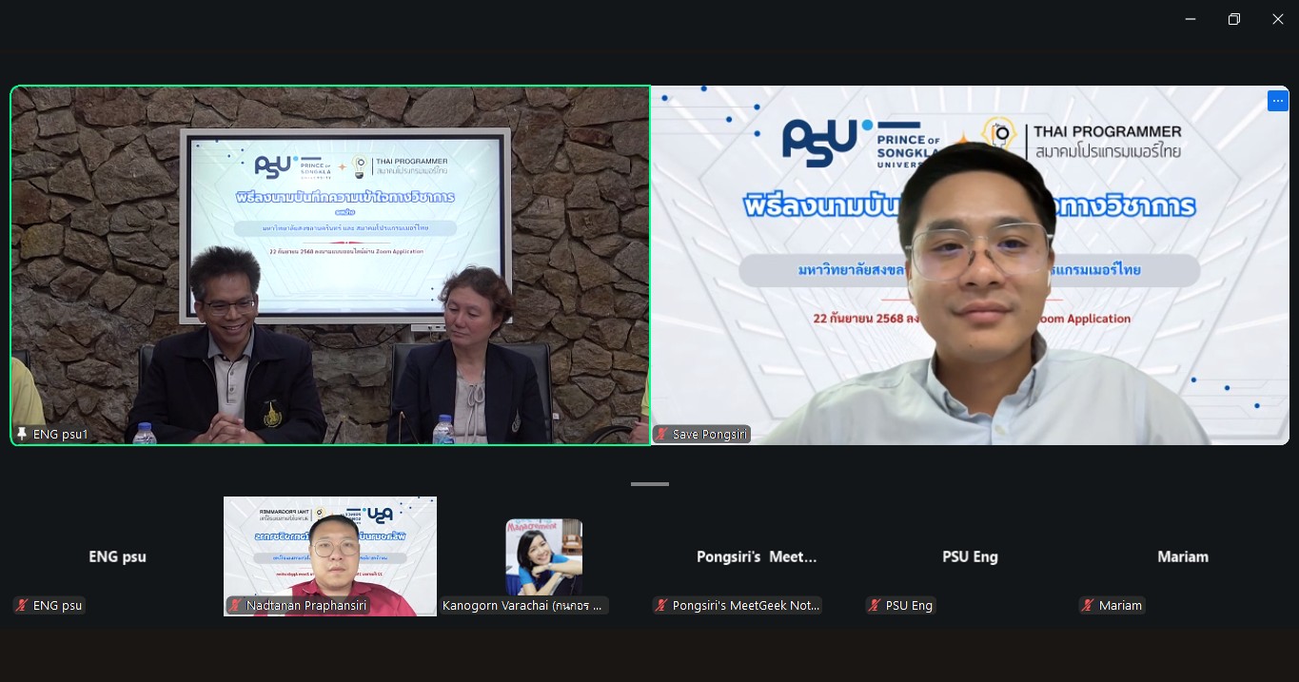Select the ENG psu participant tile
The height and width of the screenshot is (682, 1299).
click(117, 557)
